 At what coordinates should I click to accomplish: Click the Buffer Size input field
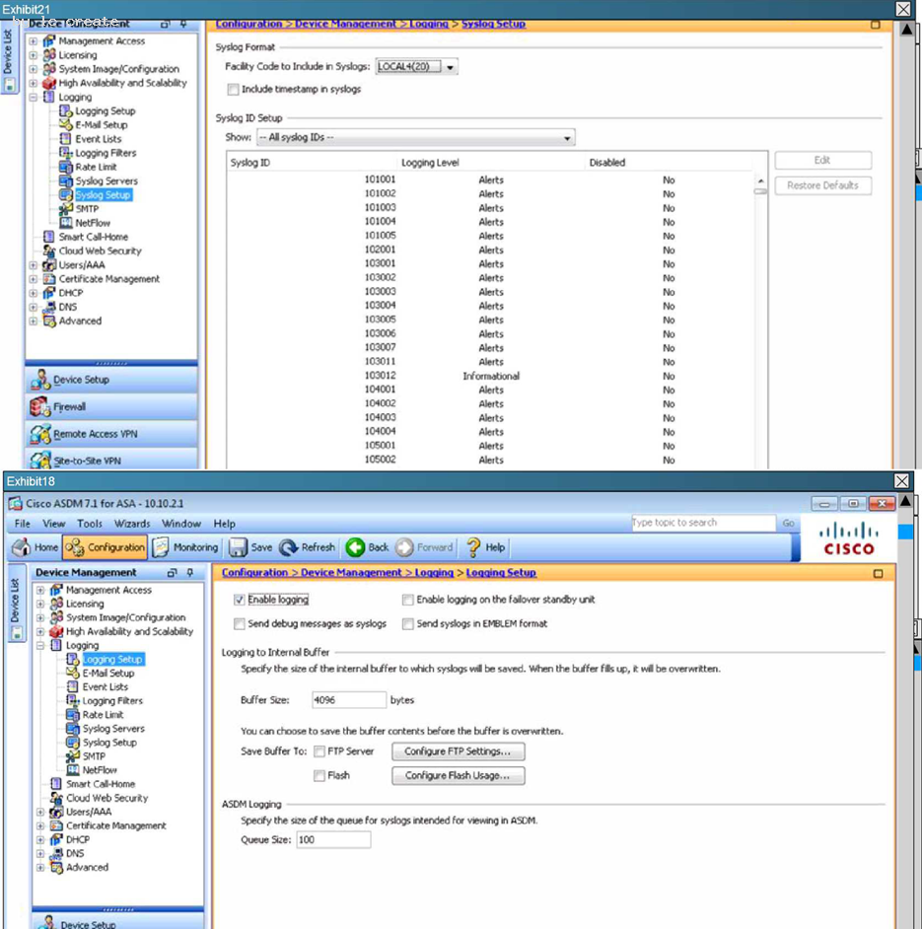click(349, 700)
